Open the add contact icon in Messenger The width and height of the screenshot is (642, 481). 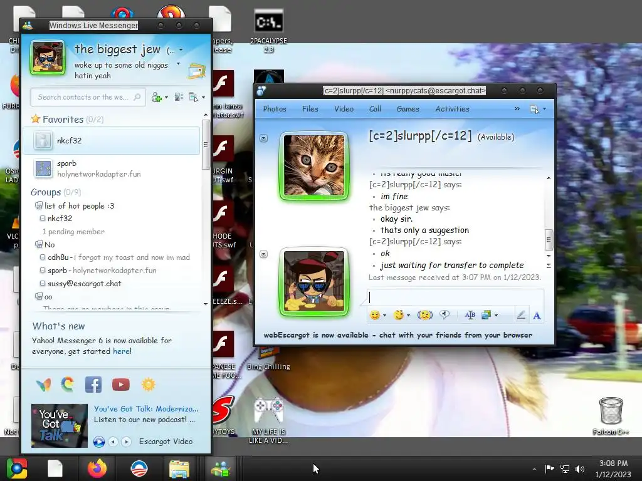pyautogui.click(x=157, y=97)
